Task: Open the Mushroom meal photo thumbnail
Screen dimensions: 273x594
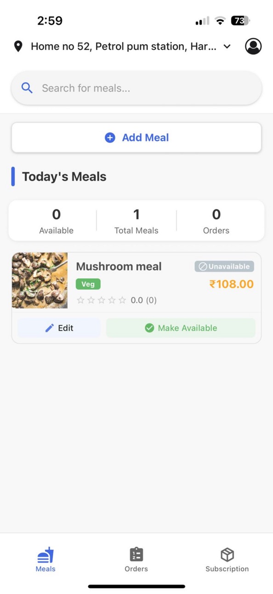Action: [40, 280]
